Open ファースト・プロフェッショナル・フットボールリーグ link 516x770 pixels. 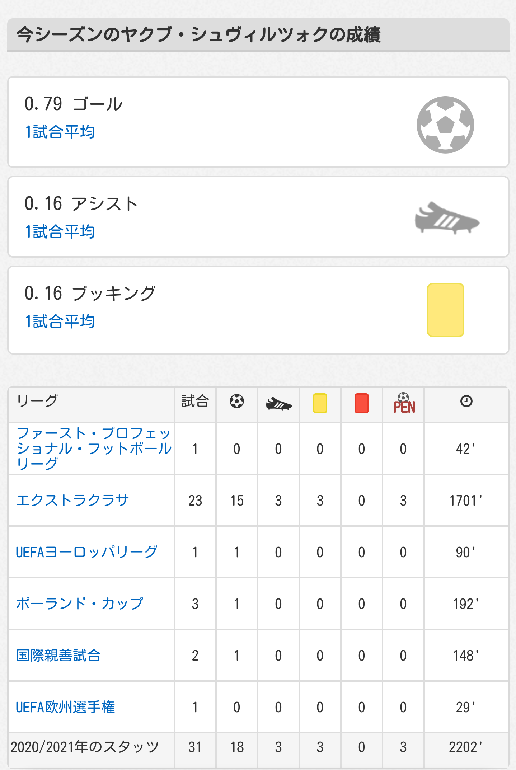[x=94, y=449]
